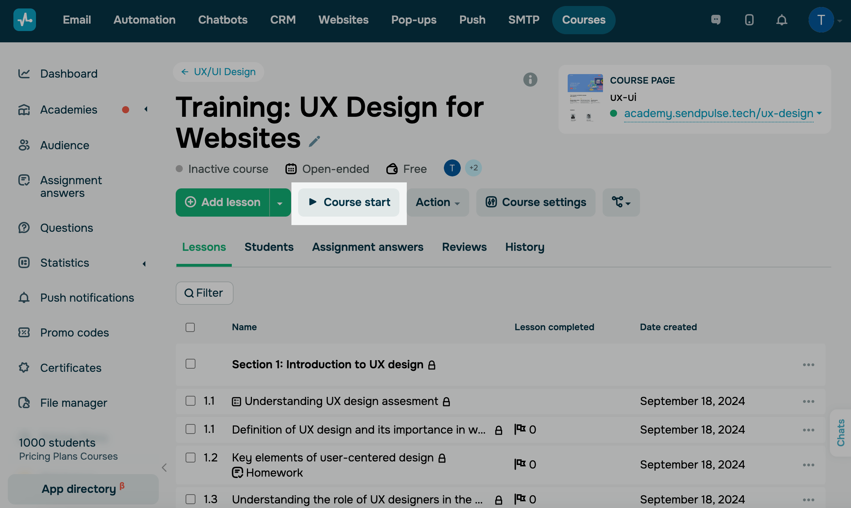851x508 pixels.
Task: Collapse sidebar with the left chevron
Action: coord(164,468)
